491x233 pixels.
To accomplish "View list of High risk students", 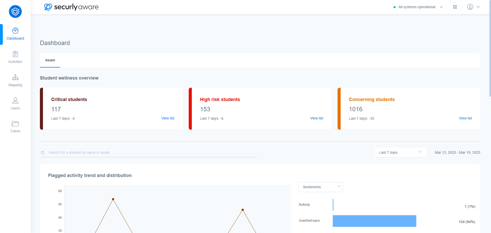I will click(317, 118).
